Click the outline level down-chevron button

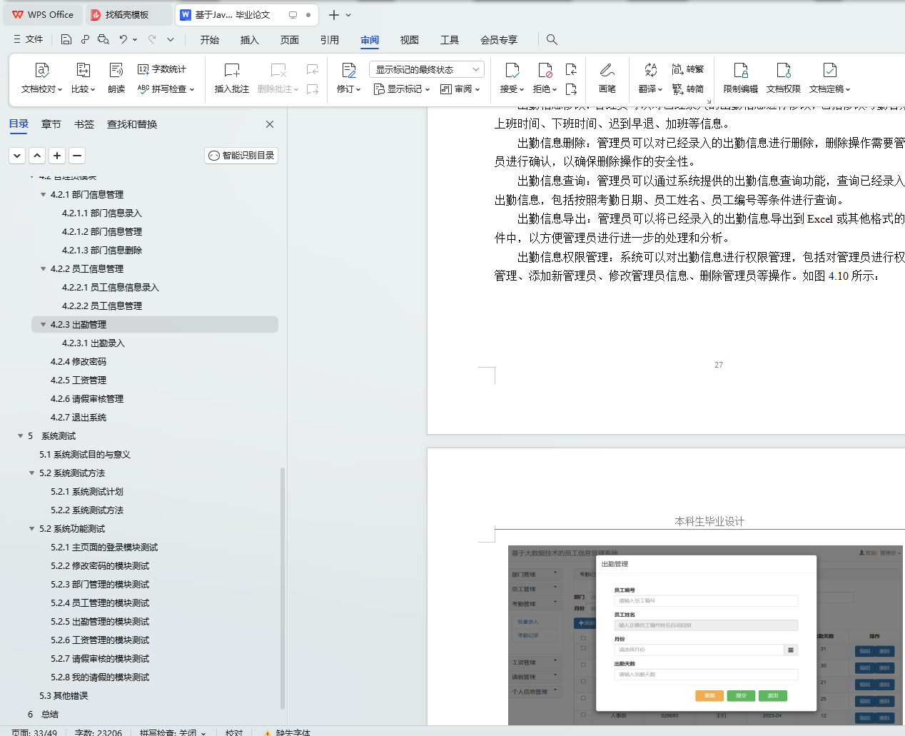click(17, 155)
